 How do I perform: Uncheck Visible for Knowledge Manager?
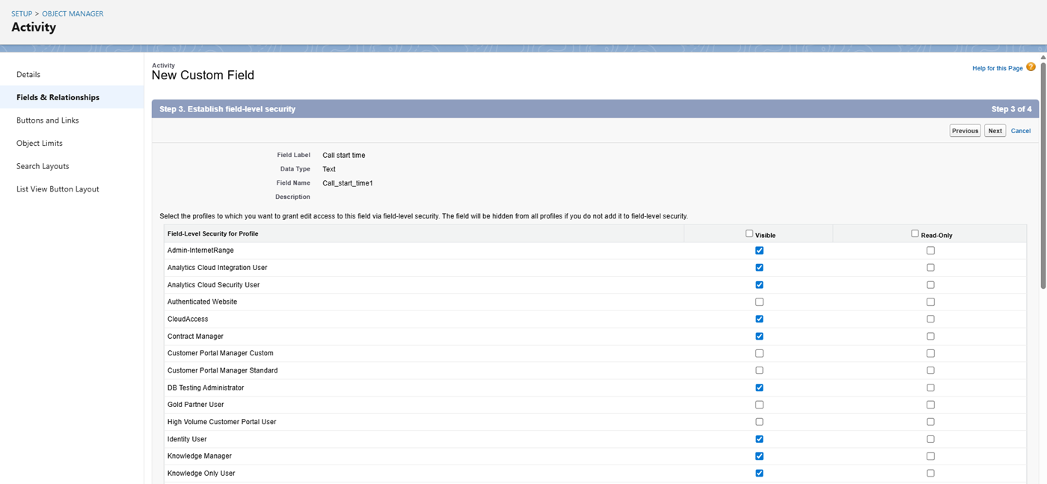point(759,456)
